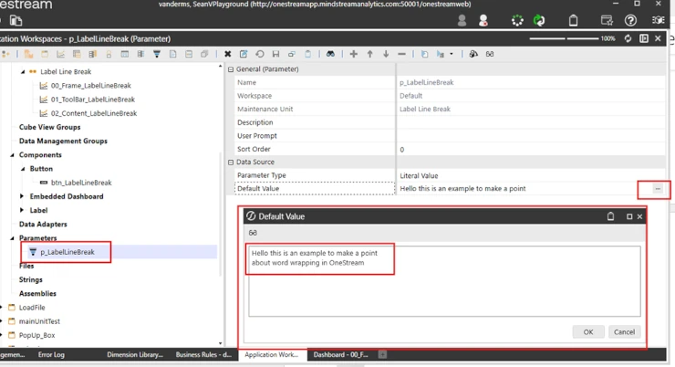Switch to the Dimension Library tab
This screenshot has width=675, height=367.
(135, 355)
